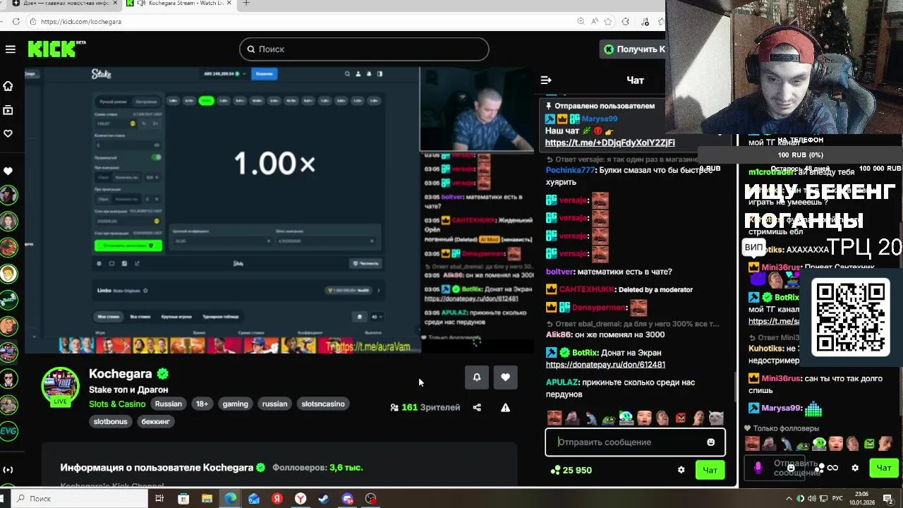
Task: Open the Kick hamburger menu
Action: click(x=10, y=49)
